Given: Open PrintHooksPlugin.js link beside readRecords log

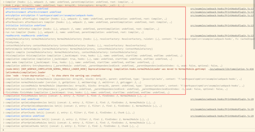Looking at the screenshot, I should pos(222,35).
